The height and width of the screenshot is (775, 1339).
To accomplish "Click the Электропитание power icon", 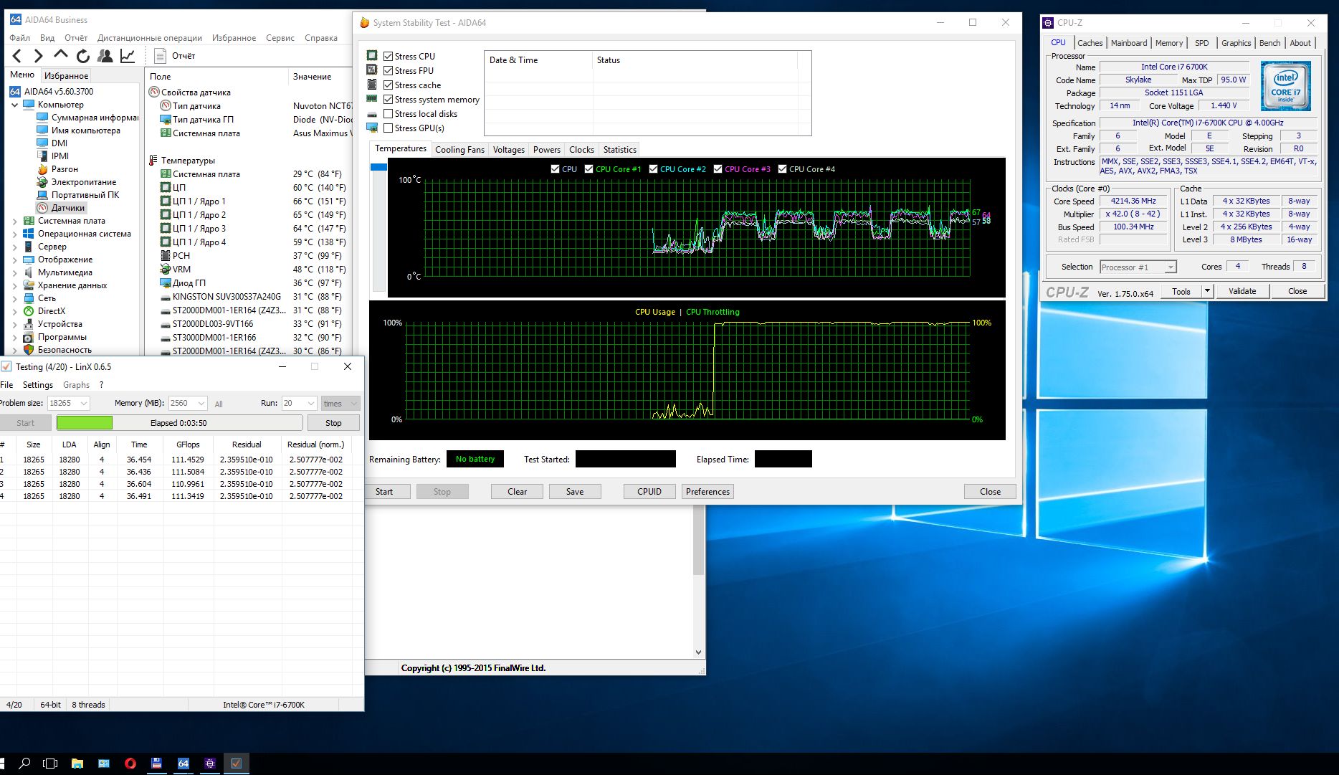I will (42, 182).
